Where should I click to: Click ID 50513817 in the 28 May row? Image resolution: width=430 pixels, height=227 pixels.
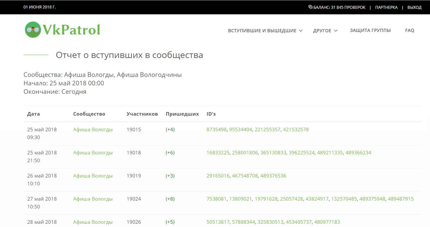[218, 222]
